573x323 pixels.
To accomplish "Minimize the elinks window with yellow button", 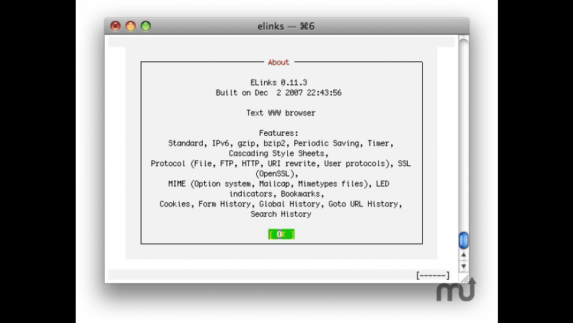I will 130,26.
